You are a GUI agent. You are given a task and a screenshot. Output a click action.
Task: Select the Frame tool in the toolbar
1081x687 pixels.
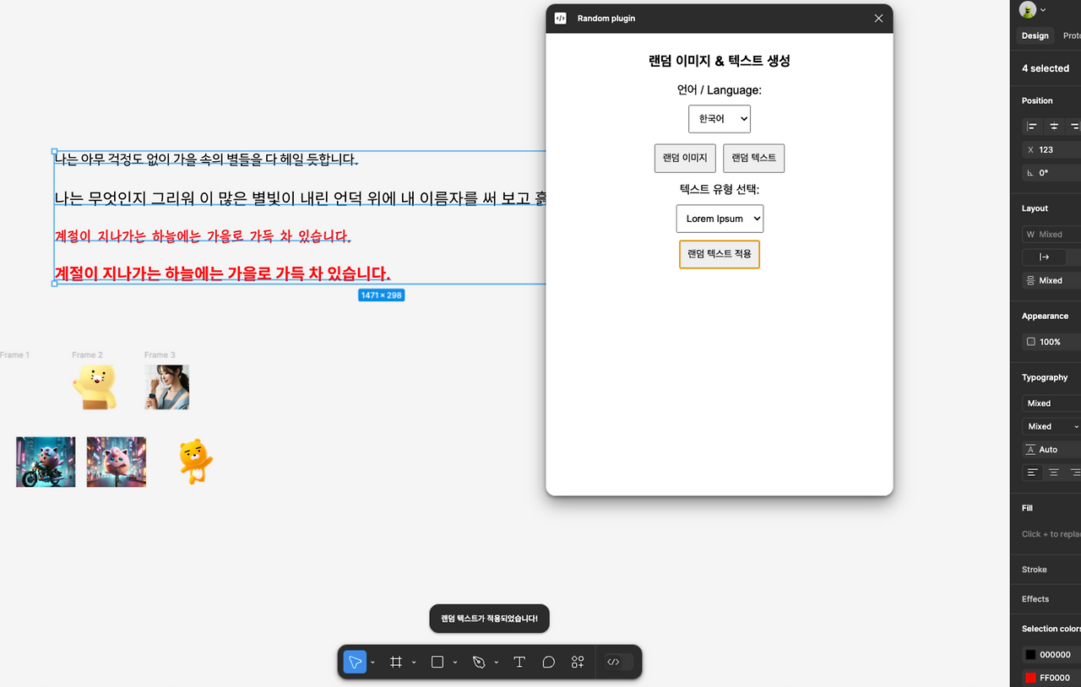[396, 662]
